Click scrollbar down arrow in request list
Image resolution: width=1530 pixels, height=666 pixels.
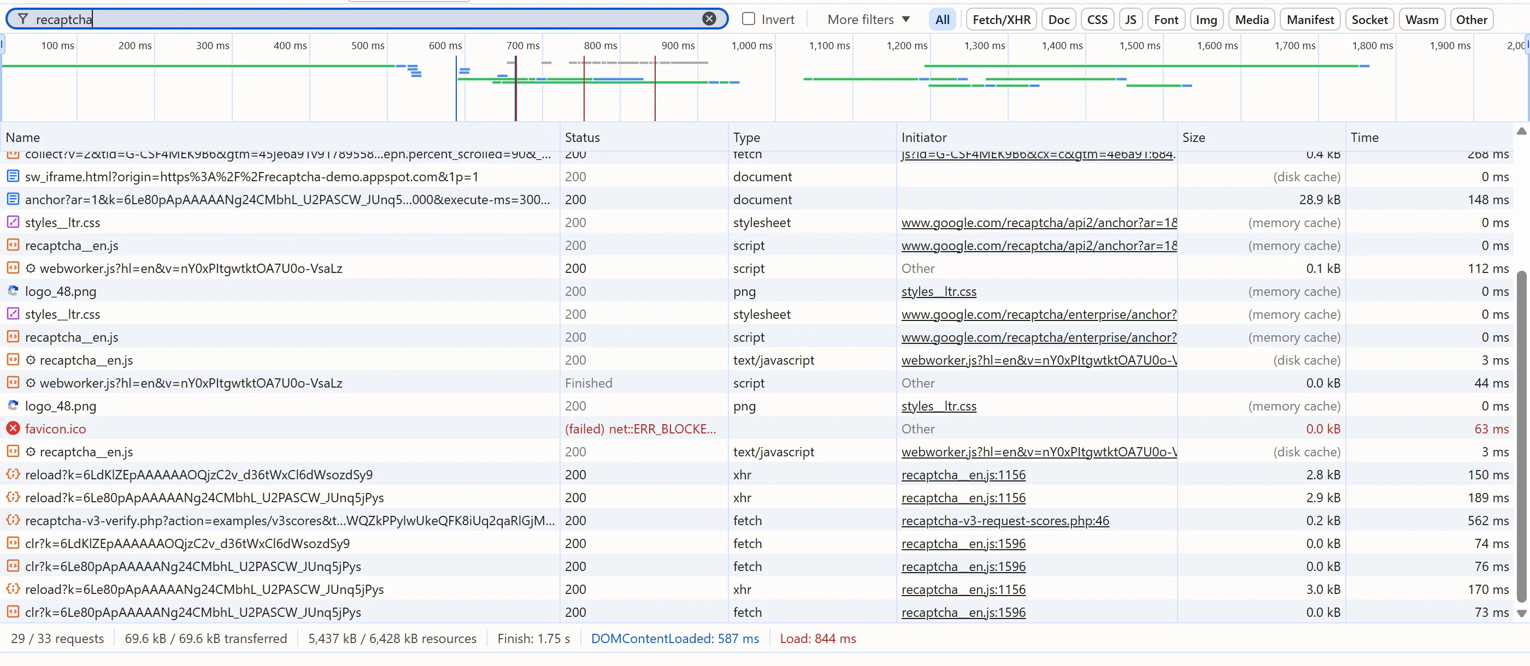(1521, 613)
